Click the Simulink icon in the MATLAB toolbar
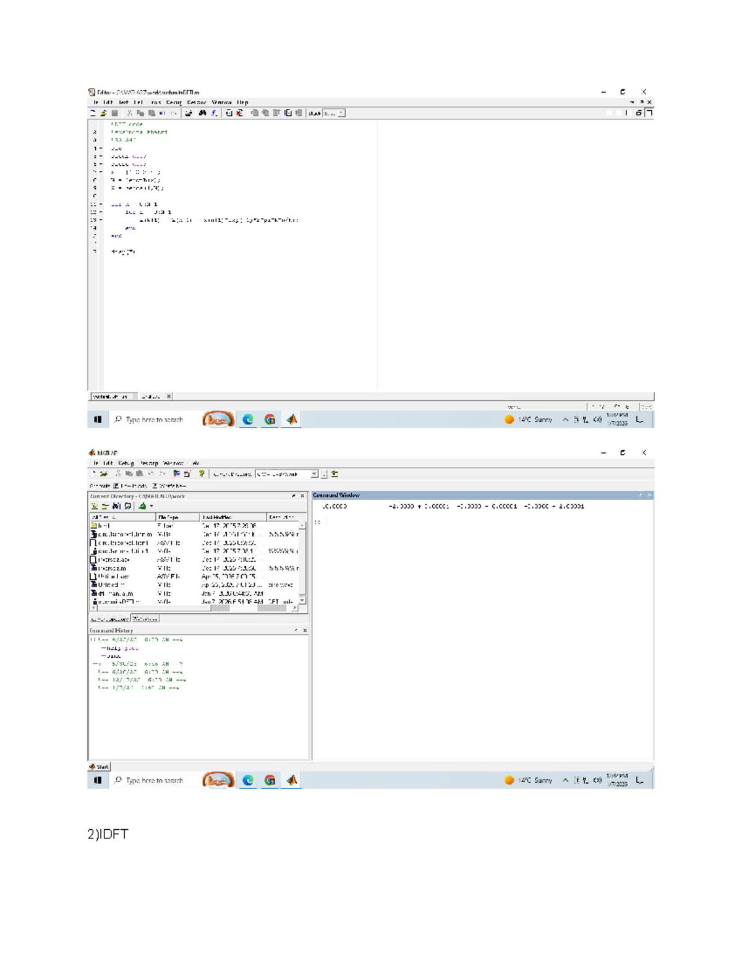 pos(177,475)
